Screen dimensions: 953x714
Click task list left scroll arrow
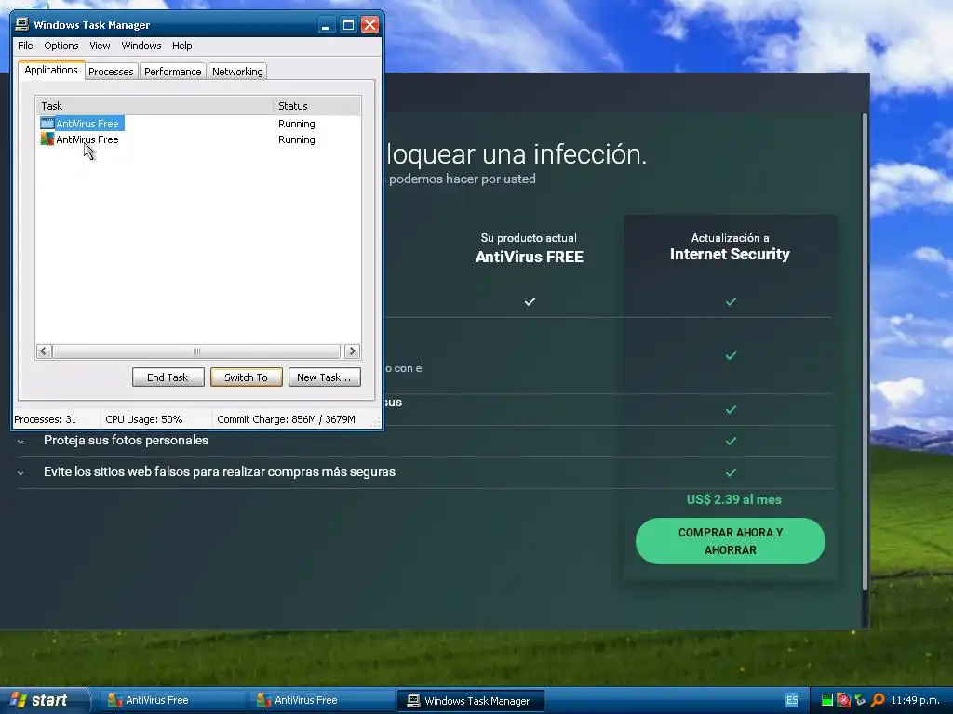pos(44,350)
